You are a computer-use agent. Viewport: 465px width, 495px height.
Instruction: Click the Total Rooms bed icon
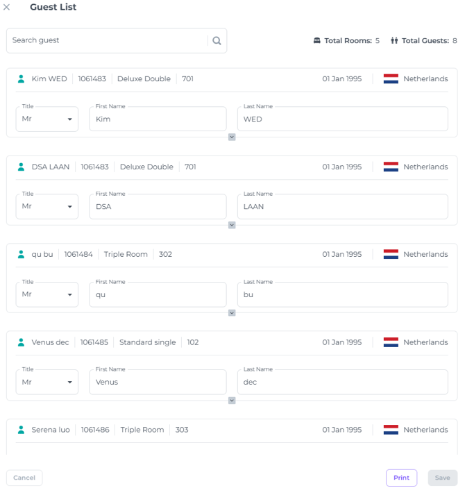click(x=317, y=41)
